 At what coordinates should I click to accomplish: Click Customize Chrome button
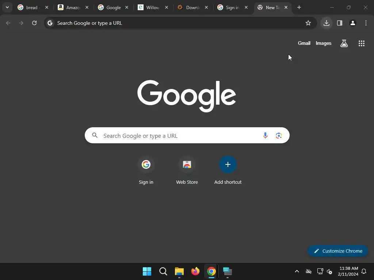tap(338, 251)
